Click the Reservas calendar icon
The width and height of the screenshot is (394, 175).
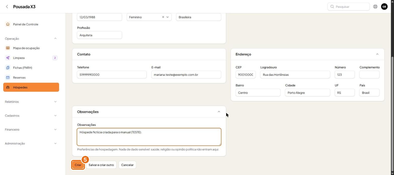[x=8, y=77]
